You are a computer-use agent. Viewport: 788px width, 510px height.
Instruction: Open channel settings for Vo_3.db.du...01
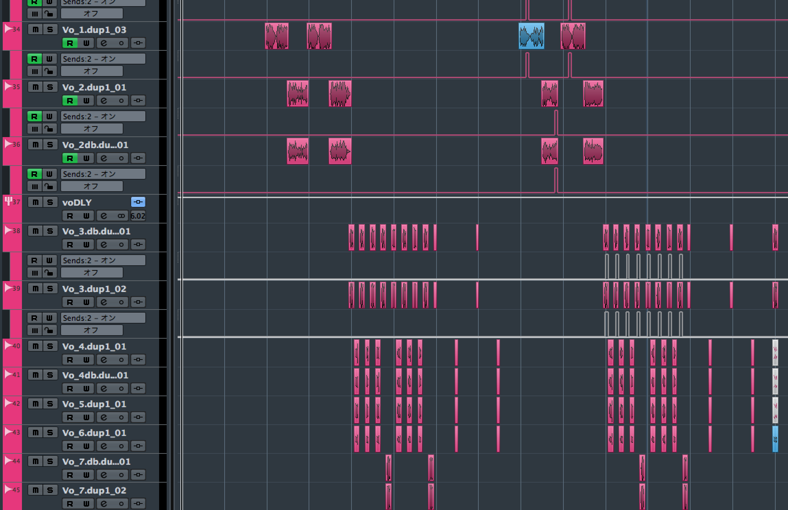click(x=104, y=245)
